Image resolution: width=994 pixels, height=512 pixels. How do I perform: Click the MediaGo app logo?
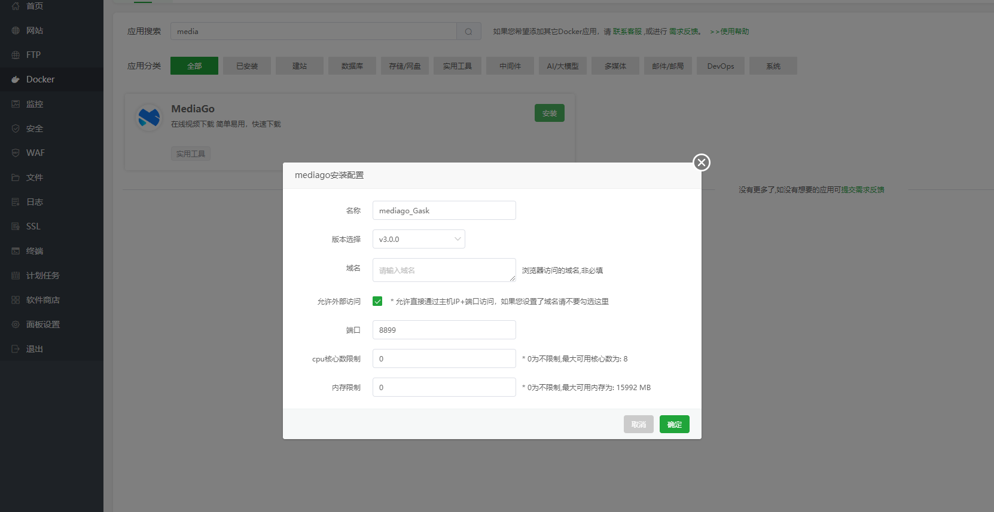149,117
